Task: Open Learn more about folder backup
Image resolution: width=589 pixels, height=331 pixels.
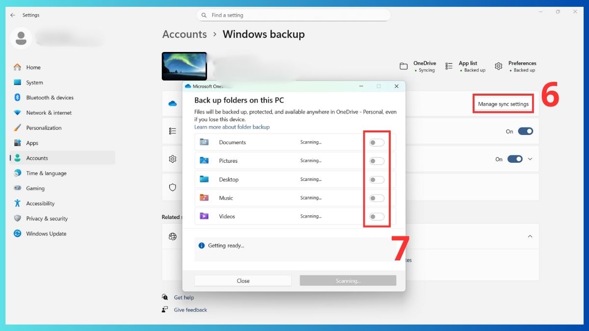Action: click(232, 127)
